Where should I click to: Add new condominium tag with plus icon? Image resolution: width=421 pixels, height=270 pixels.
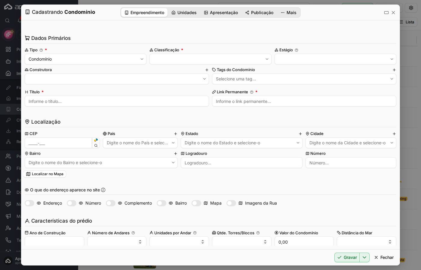point(394,70)
